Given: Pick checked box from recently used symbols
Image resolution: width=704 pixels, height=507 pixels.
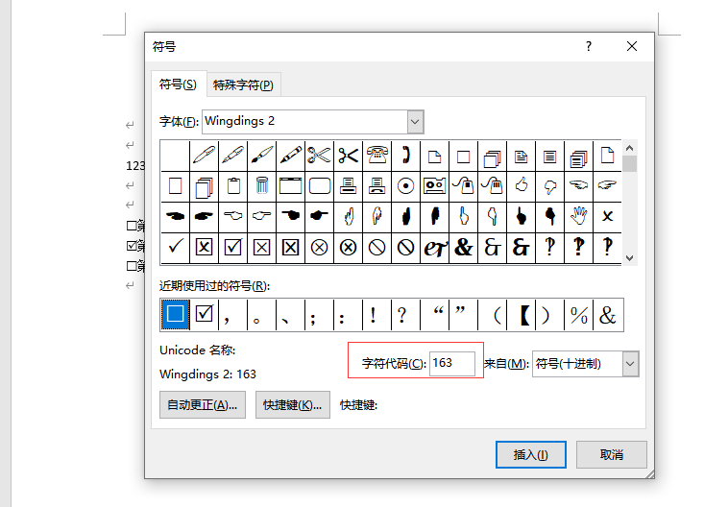Looking at the screenshot, I should 205,314.
